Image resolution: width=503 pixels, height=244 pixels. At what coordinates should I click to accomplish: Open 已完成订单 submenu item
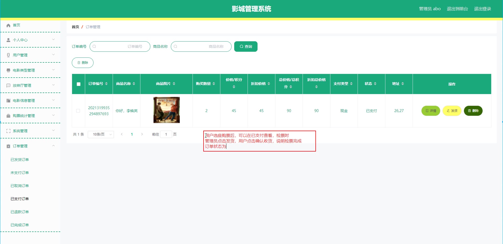pyautogui.click(x=20, y=225)
